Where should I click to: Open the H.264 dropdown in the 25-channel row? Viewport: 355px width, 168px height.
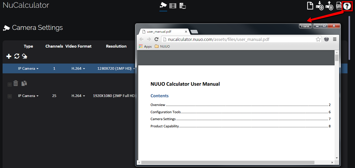(78, 96)
